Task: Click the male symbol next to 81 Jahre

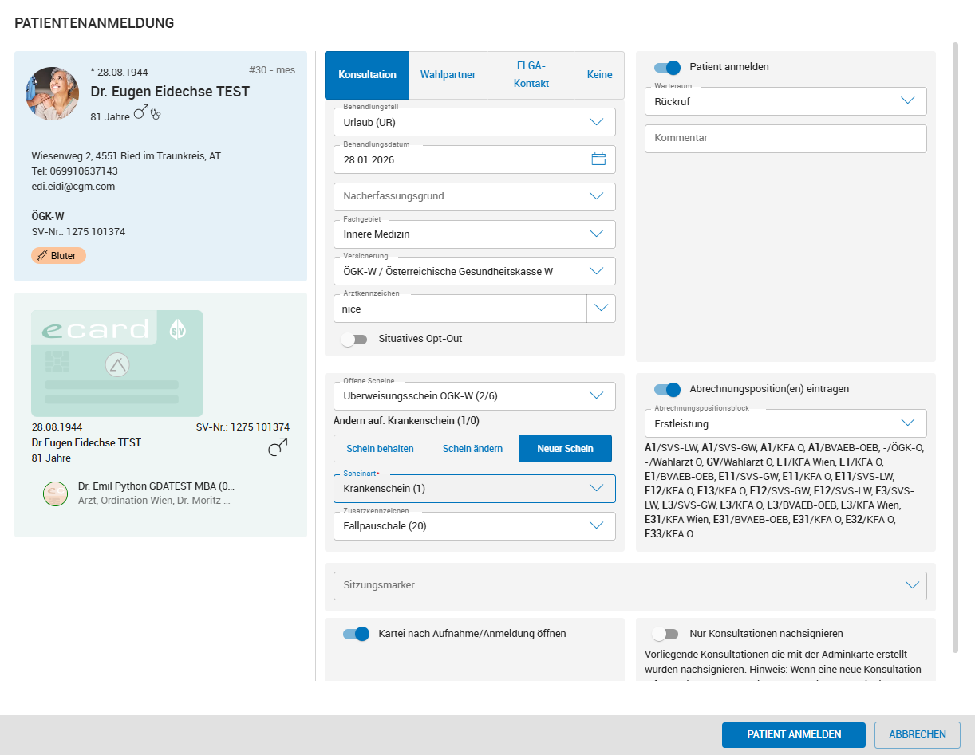Action: coord(140,114)
